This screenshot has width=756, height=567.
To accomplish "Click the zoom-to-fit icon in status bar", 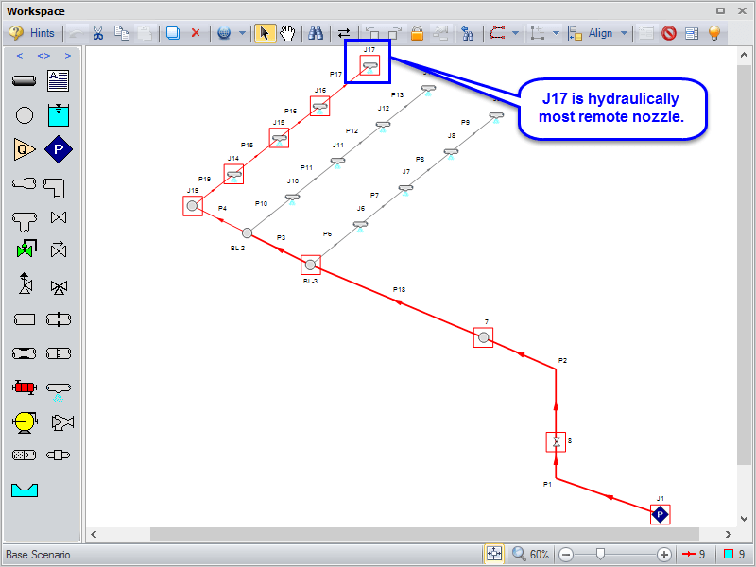I will point(493,555).
